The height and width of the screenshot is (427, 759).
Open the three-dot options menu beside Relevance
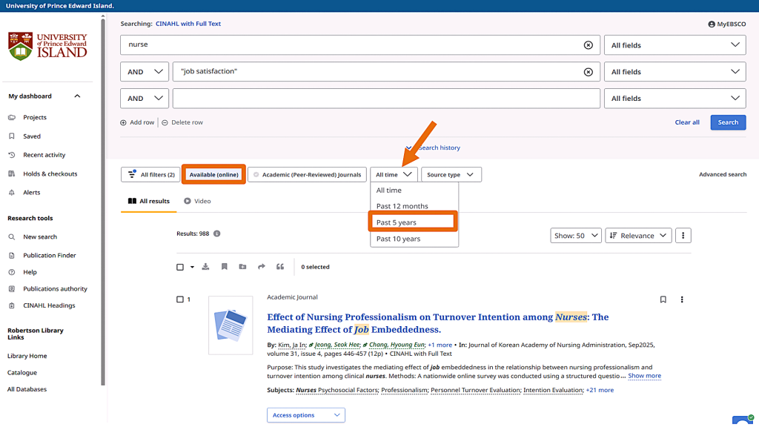[x=683, y=236]
